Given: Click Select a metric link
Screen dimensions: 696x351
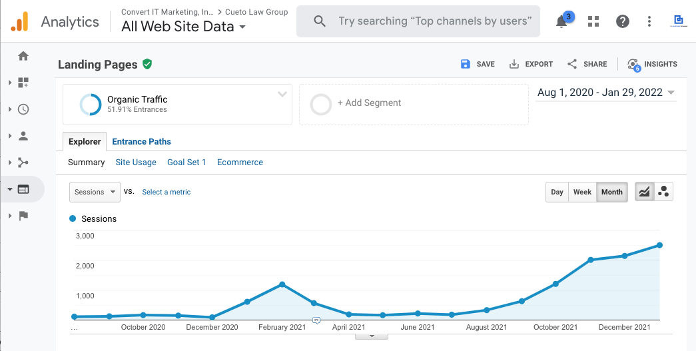Looking at the screenshot, I should pyautogui.click(x=166, y=192).
